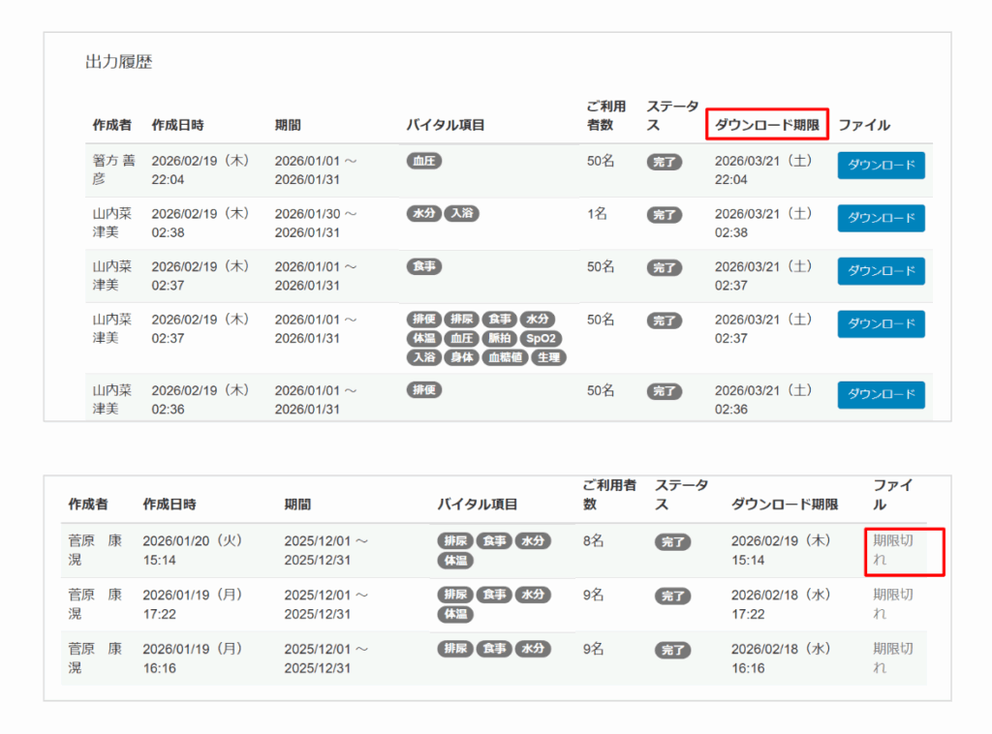Click the 身体 vital tag
The width and height of the screenshot is (992, 734).
point(461,357)
